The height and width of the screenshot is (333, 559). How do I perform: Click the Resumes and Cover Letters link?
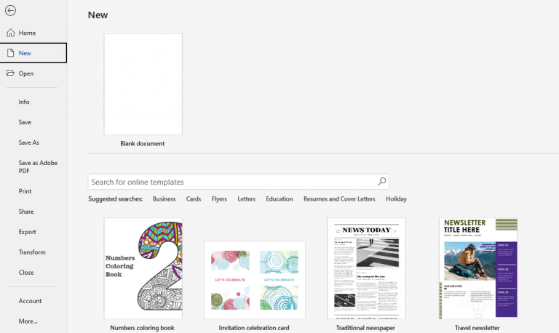[339, 199]
